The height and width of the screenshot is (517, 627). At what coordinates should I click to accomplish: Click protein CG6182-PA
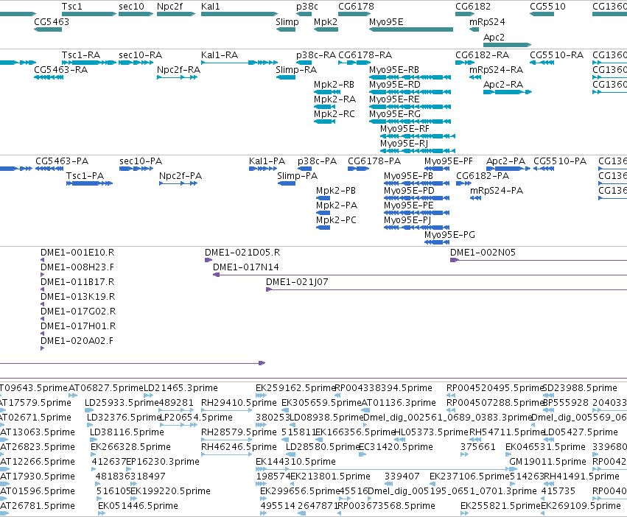click(x=483, y=176)
